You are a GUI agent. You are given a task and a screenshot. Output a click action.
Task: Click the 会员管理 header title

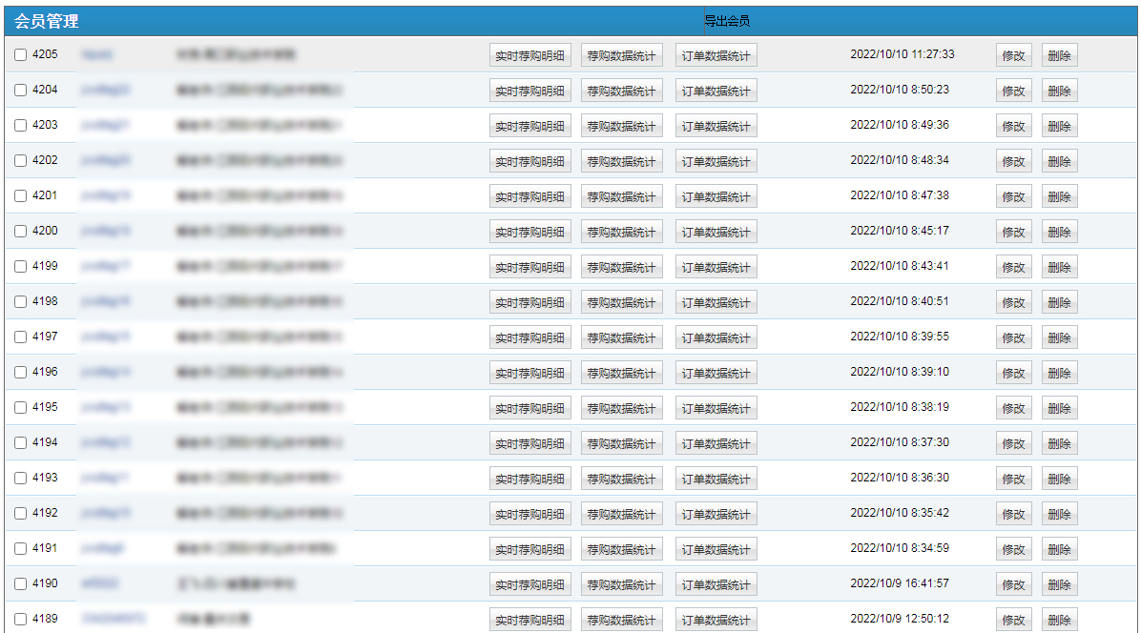tap(46, 21)
